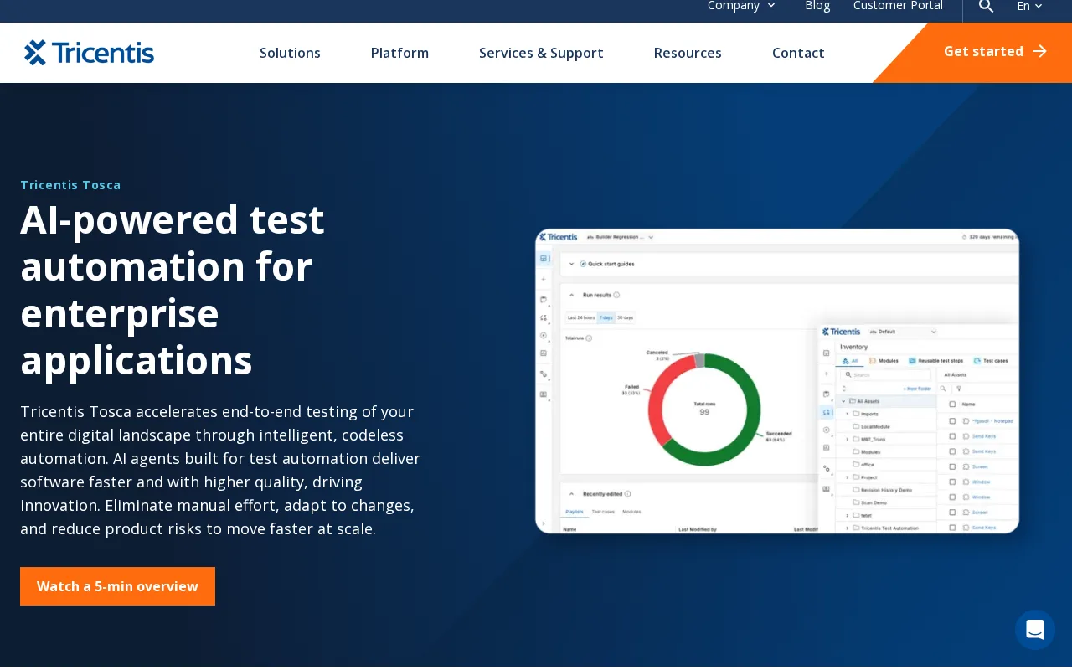The height and width of the screenshot is (670, 1072).
Task: Click the search magnifier icon
Action: point(987,7)
